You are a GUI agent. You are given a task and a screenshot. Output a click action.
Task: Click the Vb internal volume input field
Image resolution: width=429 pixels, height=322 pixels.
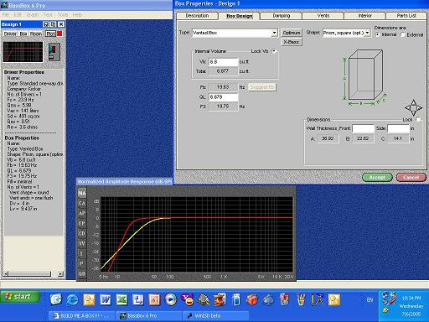[224, 62]
